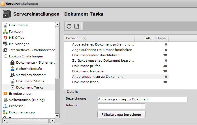
Task: Open MS Office settings
Action: coord(17,38)
